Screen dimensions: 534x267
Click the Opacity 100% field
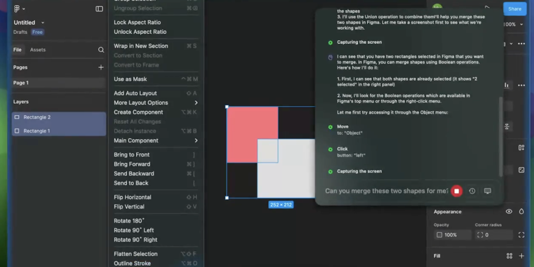(x=453, y=235)
